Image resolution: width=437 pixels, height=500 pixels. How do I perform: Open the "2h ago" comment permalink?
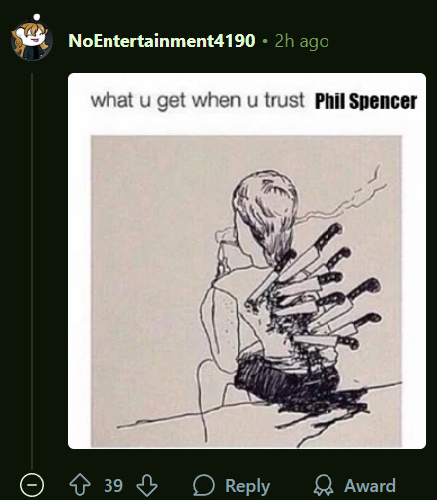302,41
